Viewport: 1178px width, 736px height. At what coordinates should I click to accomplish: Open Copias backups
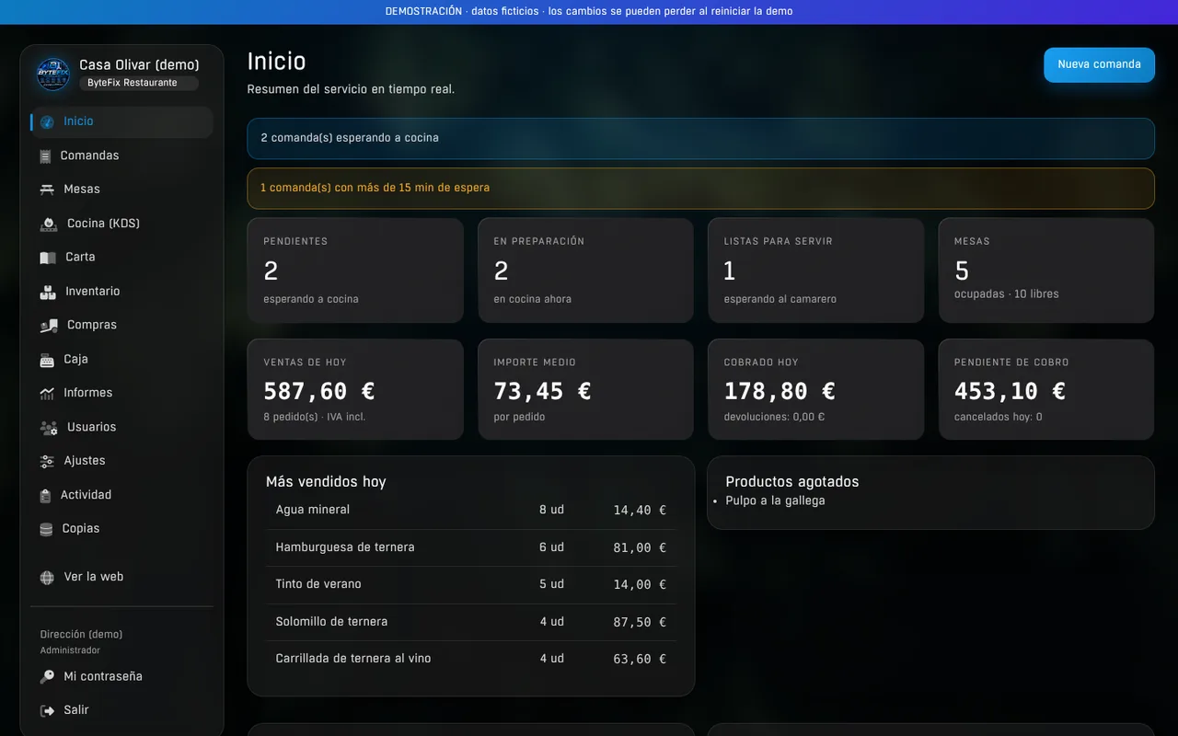(121, 529)
